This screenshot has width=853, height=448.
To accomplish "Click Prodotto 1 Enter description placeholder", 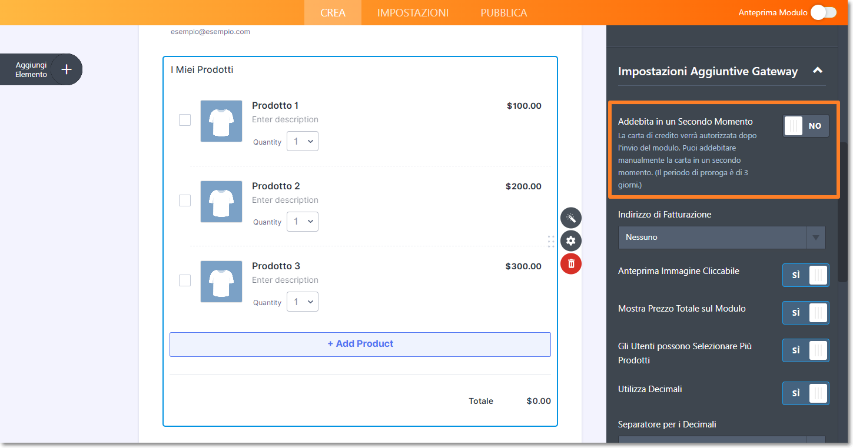I will coord(285,119).
